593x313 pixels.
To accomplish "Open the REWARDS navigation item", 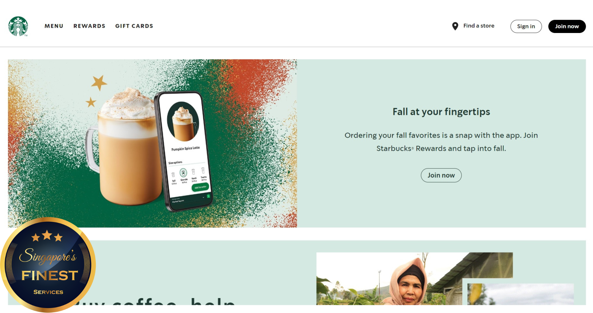I will [x=89, y=26].
